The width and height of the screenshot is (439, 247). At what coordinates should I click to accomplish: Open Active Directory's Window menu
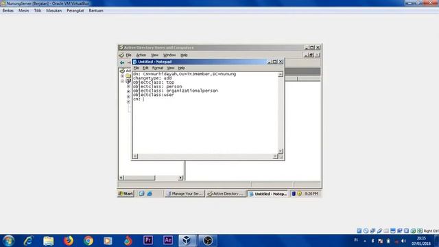(169, 55)
